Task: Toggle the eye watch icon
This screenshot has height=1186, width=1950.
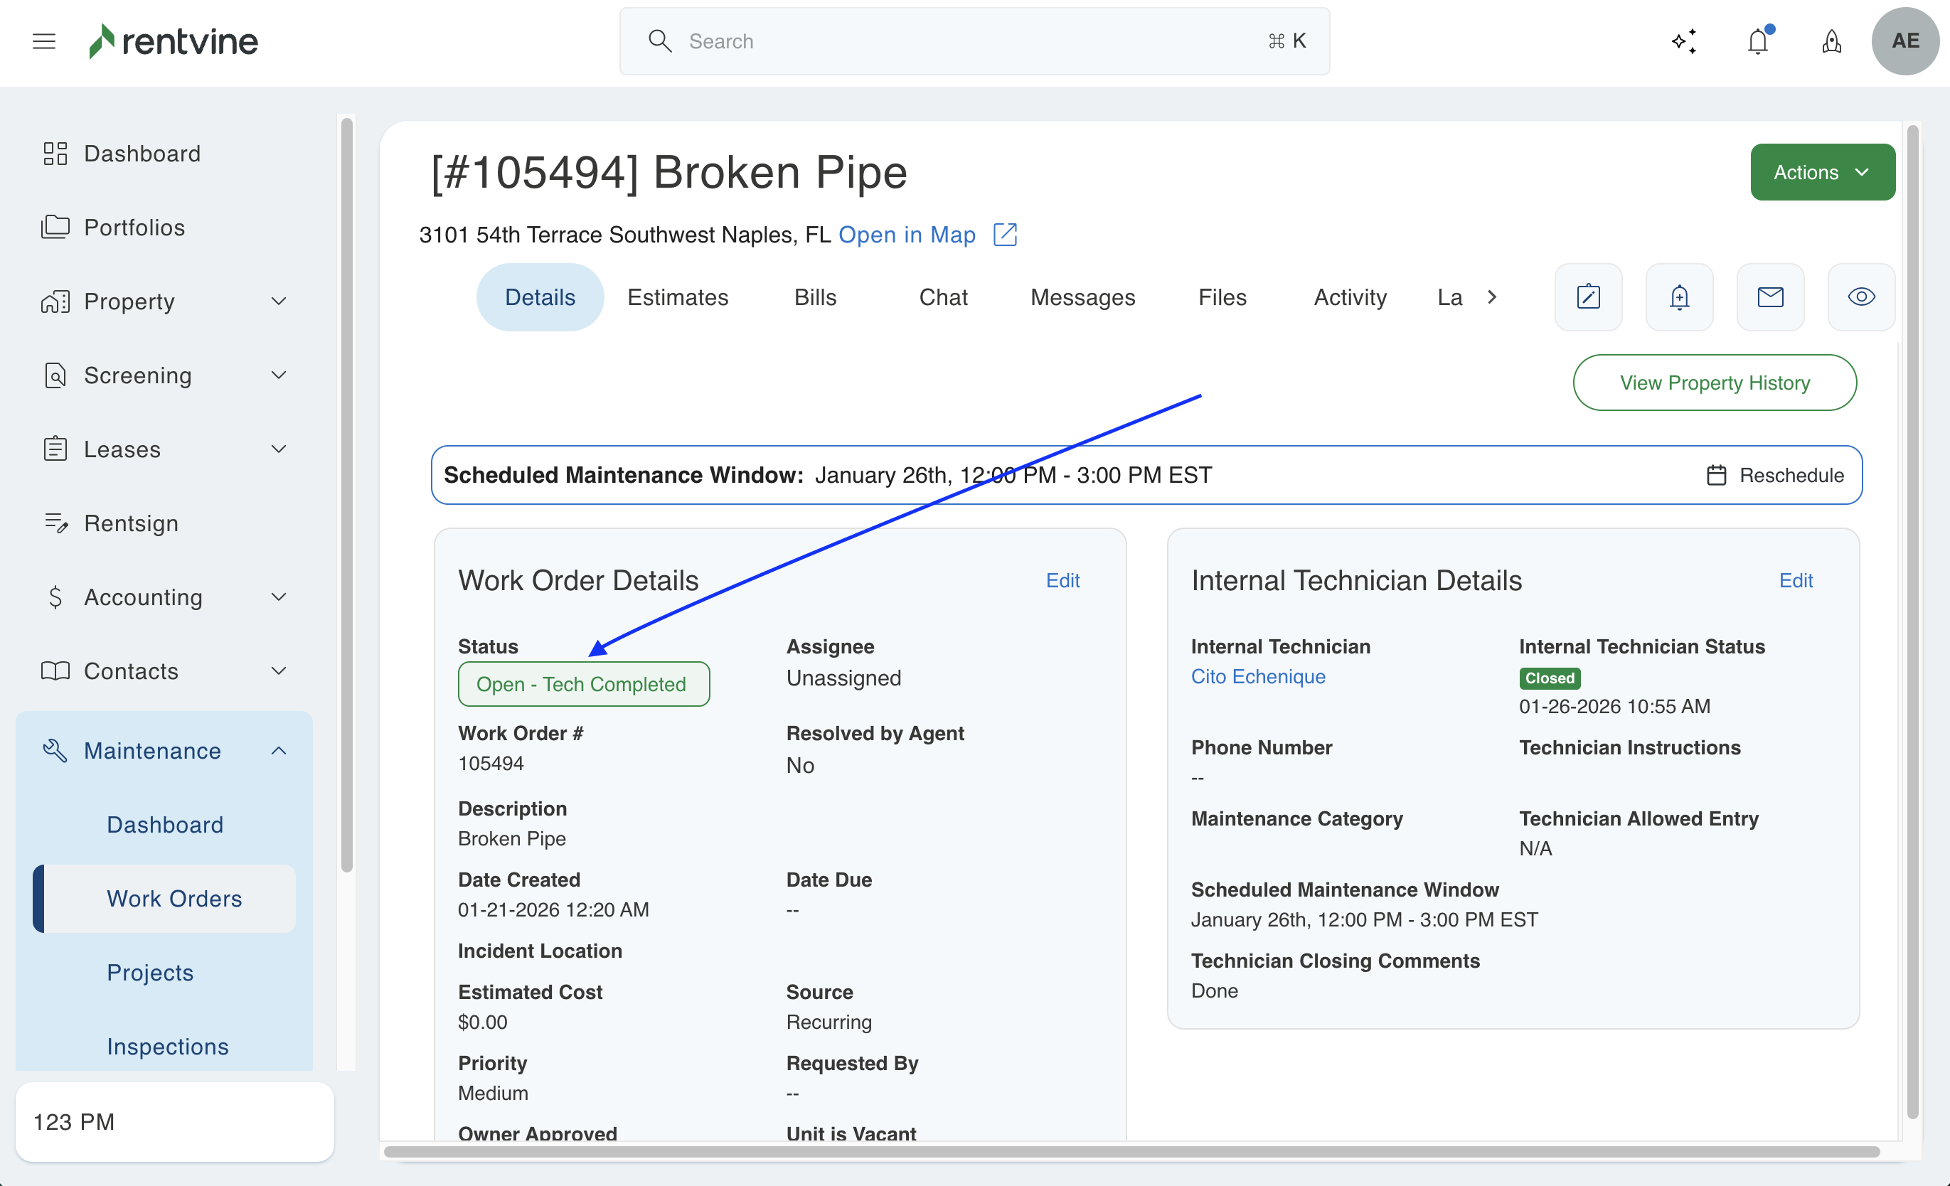Action: [1860, 296]
